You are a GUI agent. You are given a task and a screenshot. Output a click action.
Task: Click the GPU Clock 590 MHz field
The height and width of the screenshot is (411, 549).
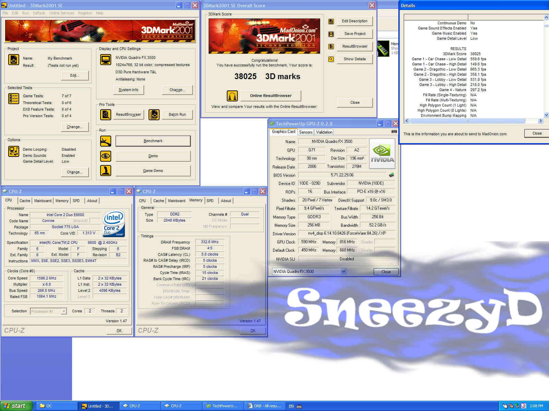[x=309, y=242]
